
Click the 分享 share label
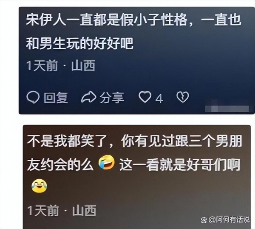tap(112, 98)
